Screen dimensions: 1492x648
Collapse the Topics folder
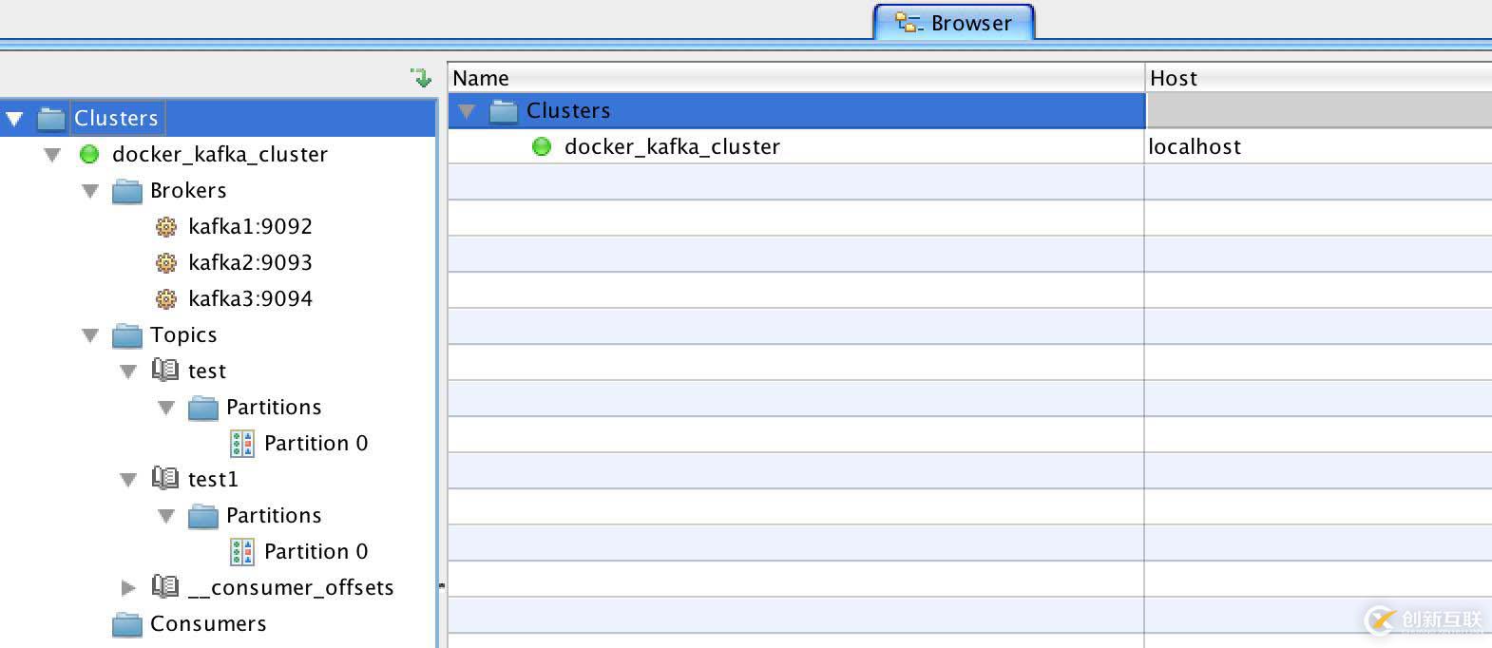(90, 335)
